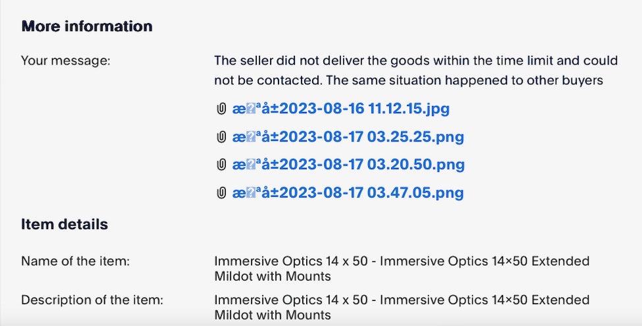Open the 2023-08-16 11.12.15.jpg attachment
This screenshot has width=642, height=326.
(x=340, y=109)
